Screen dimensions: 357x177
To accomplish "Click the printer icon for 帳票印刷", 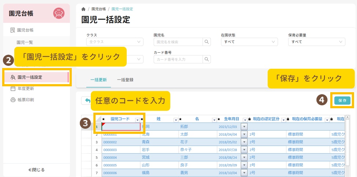I will point(13,100).
